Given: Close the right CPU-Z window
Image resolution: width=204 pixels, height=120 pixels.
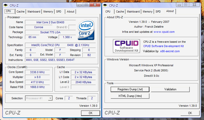Looking at the screenshot, I should coord(194,5).
